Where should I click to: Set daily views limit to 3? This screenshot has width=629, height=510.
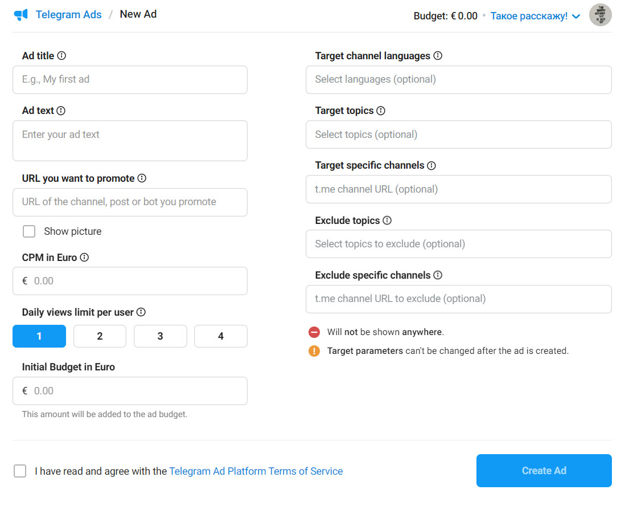160,336
